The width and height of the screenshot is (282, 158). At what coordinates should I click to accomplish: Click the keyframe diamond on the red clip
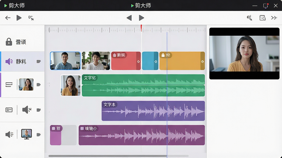[138, 62]
